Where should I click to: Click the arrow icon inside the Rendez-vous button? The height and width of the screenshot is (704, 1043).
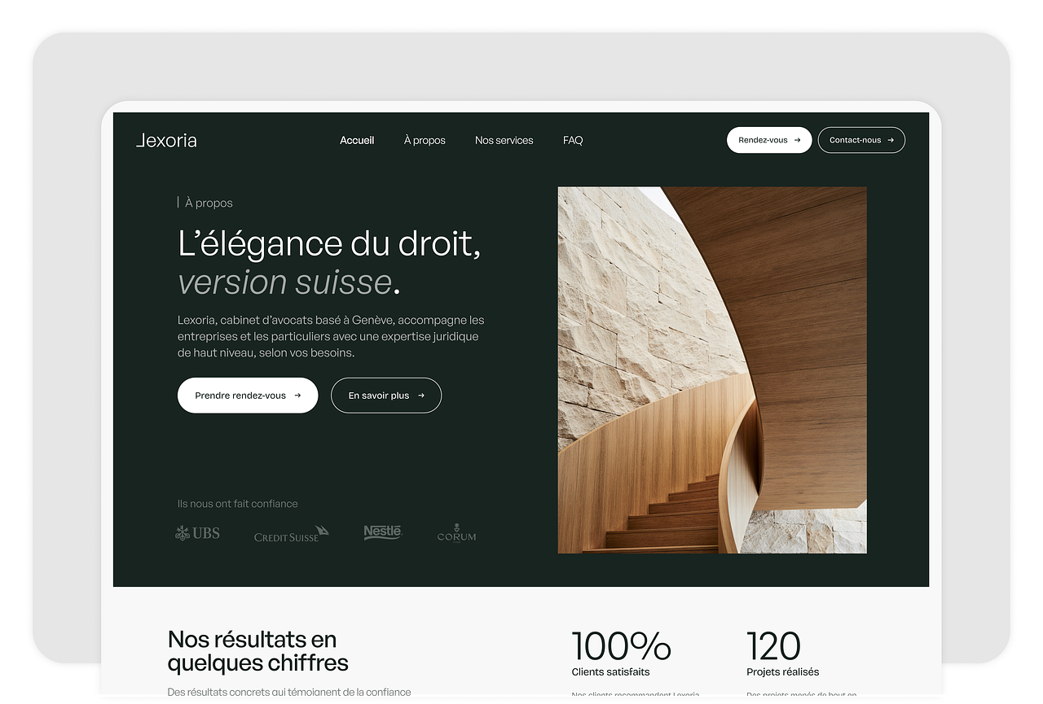[x=797, y=140]
